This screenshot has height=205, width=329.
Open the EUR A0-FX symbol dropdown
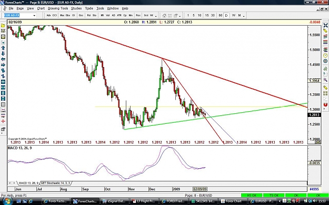point(34,15)
